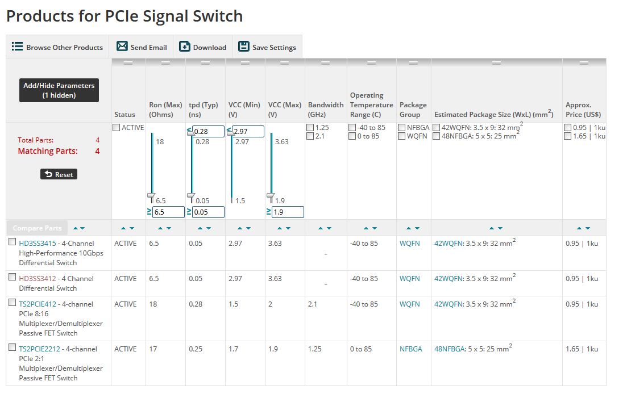This screenshot has width=627, height=398.
Task: Click the Download arrow icon
Action: (x=185, y=47)
